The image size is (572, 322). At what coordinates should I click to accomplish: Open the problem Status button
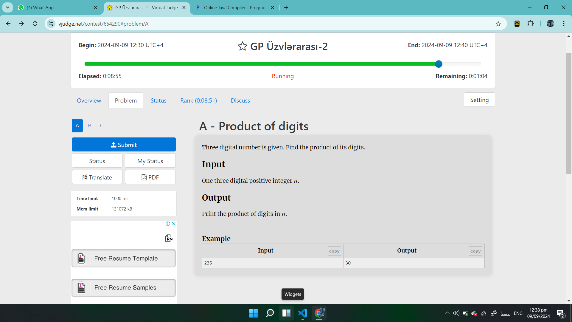click(x=97, y=161)
